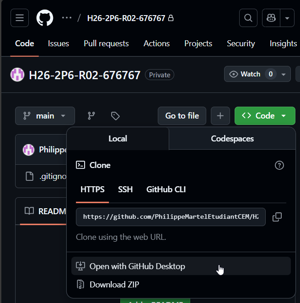Screen dimensions: 300x303
Task: Click the plus add file button
Action: [220, 116]
